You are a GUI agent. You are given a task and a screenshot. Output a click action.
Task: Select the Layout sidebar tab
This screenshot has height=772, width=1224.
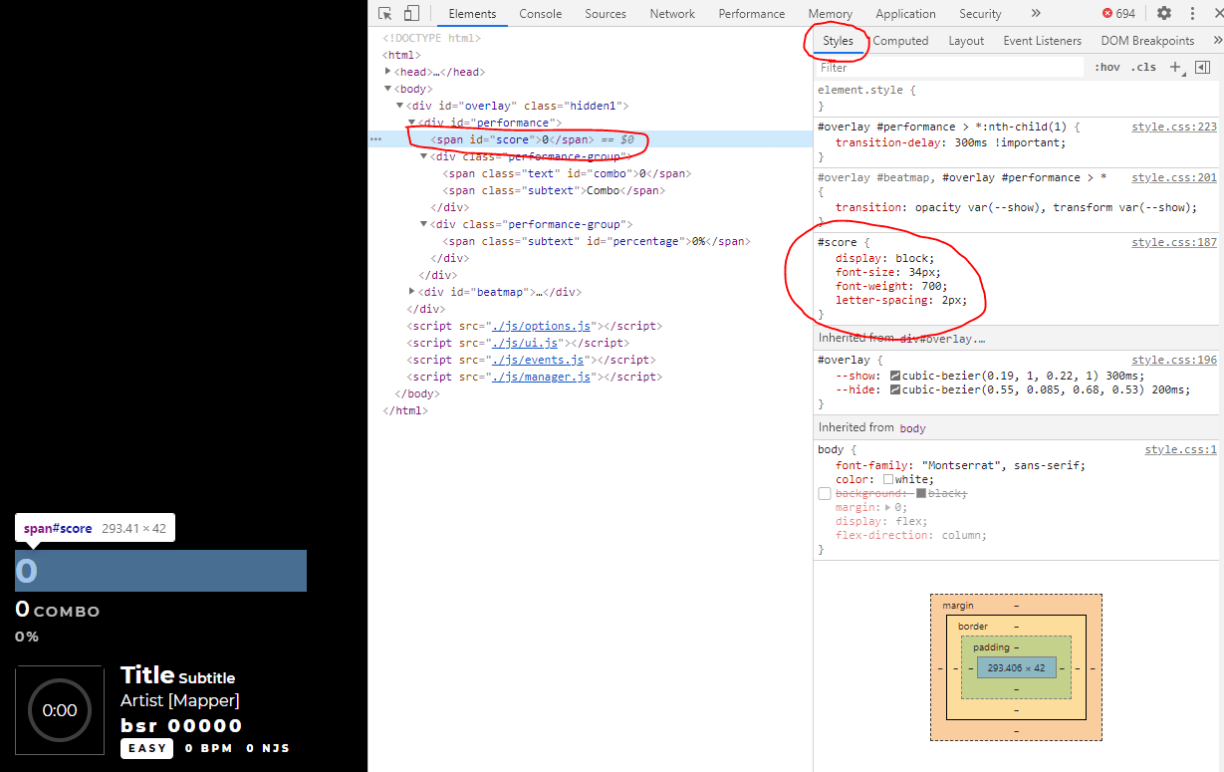coord(966,41)
